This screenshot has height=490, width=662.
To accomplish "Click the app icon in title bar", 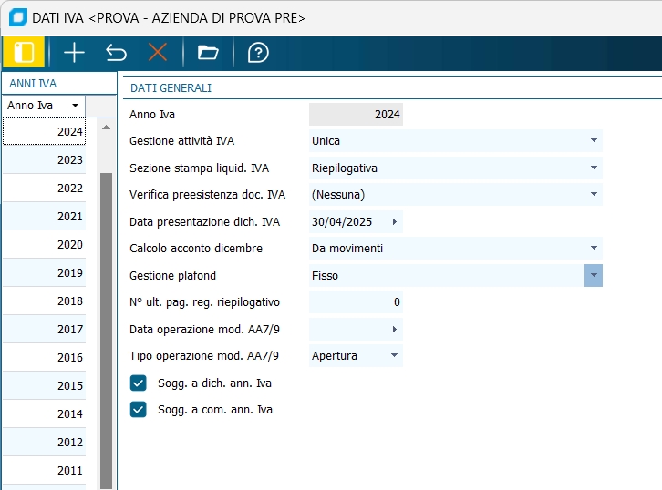I will [x=17, y=17].
